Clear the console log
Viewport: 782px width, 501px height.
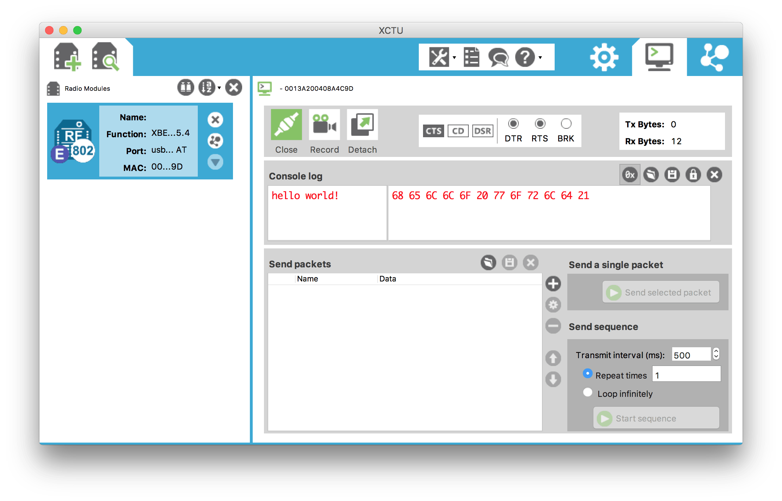[714, 175]
